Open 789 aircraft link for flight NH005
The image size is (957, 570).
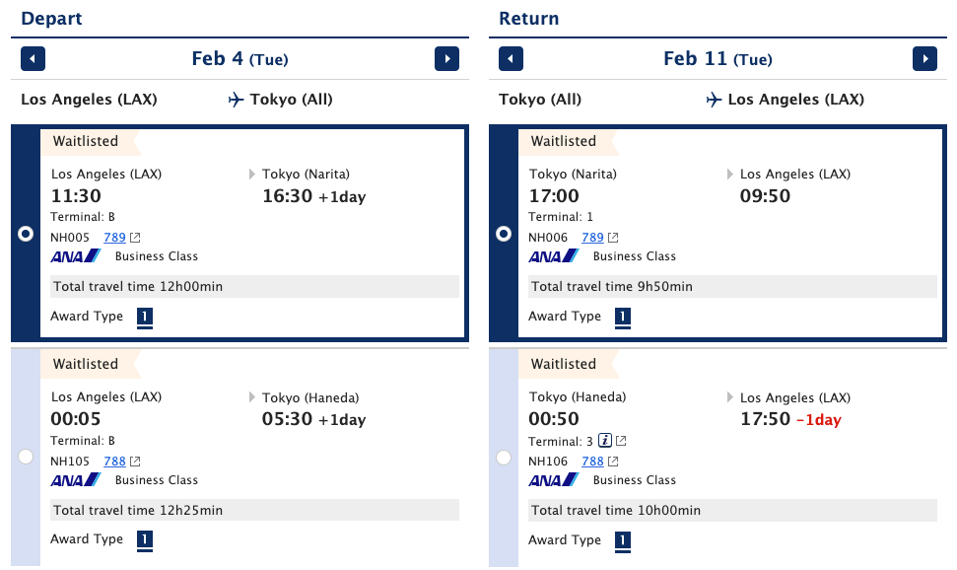point(114,238)
